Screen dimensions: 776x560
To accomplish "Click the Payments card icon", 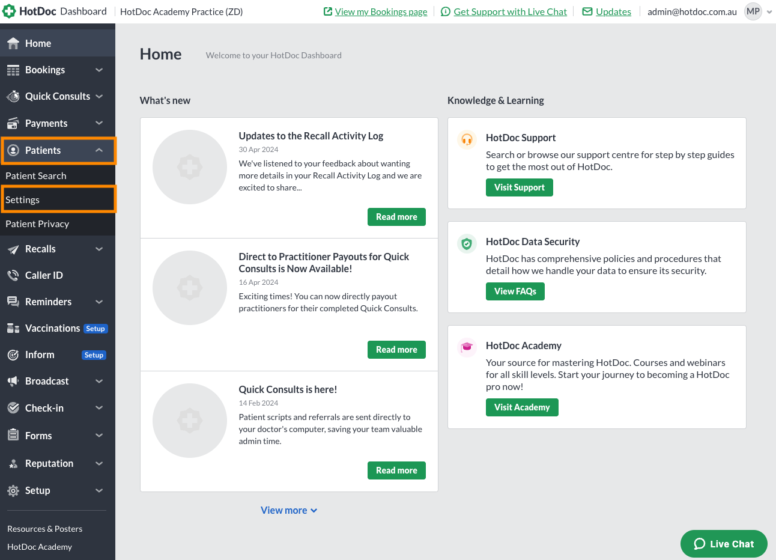I will coord(13,123).
